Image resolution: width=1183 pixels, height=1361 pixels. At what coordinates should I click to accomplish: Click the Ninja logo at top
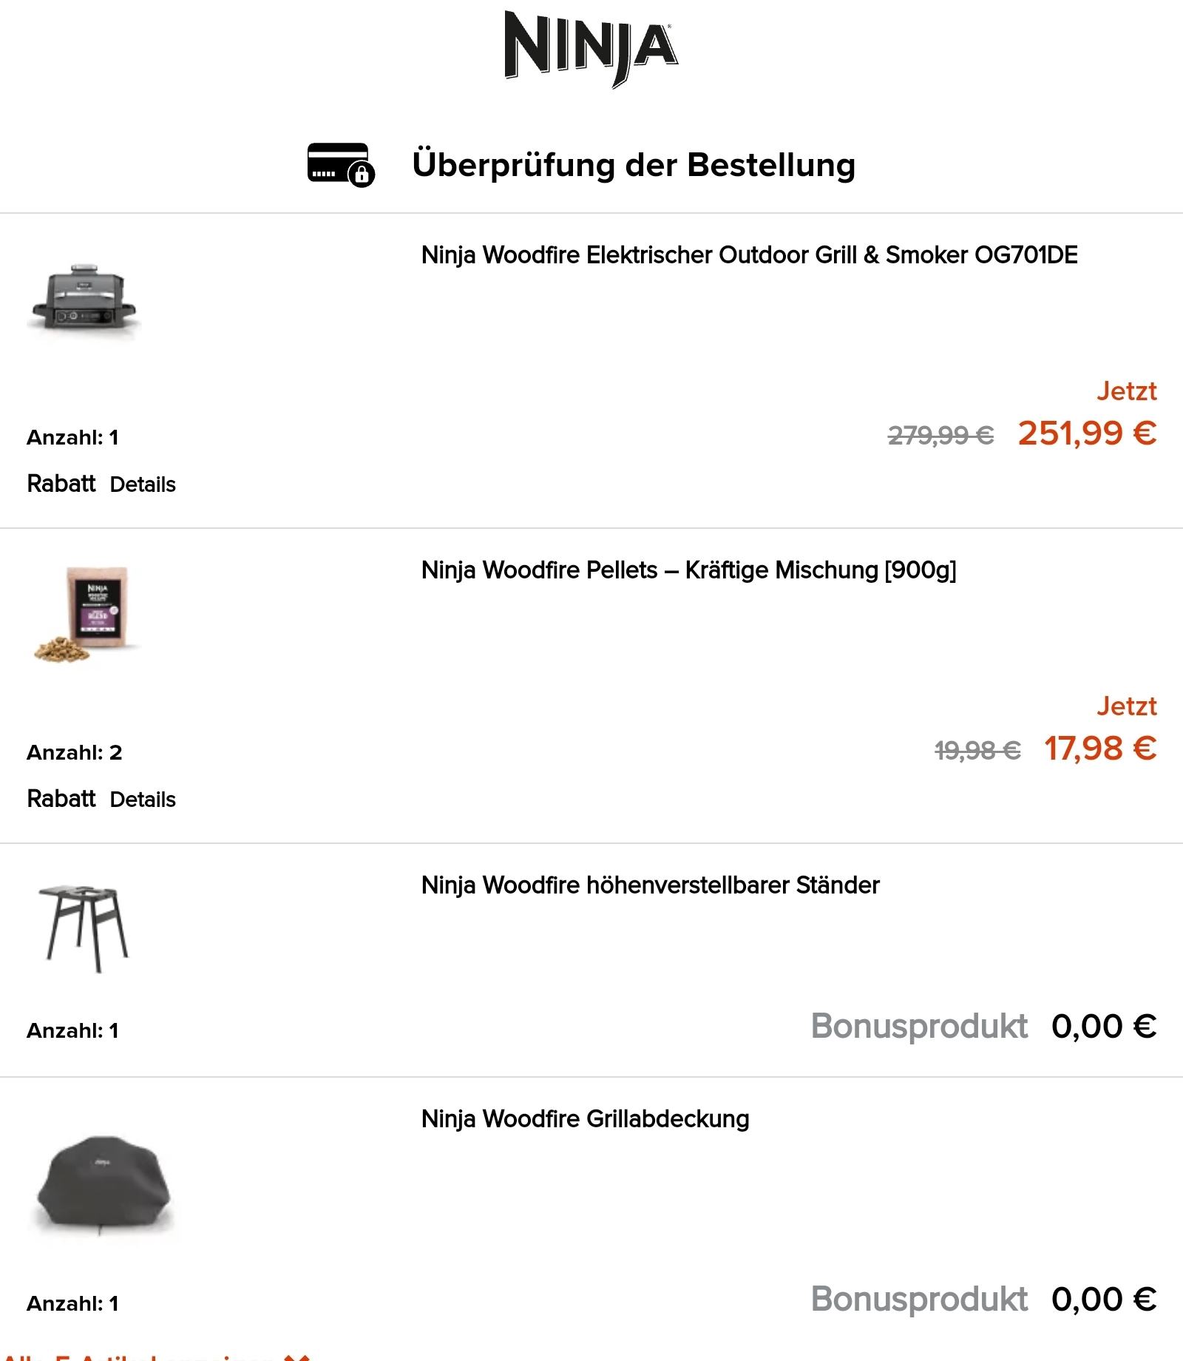click(591, 49)
